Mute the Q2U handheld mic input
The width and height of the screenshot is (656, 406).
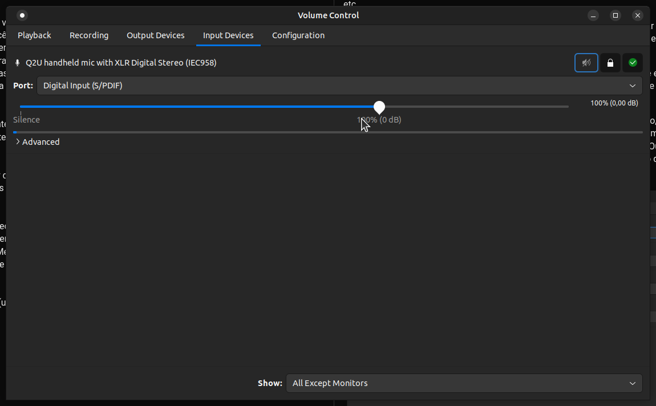(586, 63)
